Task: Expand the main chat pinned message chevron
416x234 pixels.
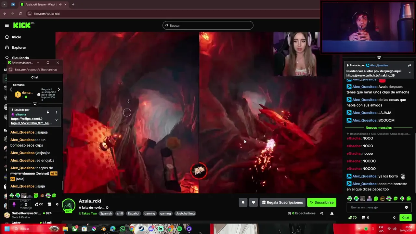Action: [409, 72]
